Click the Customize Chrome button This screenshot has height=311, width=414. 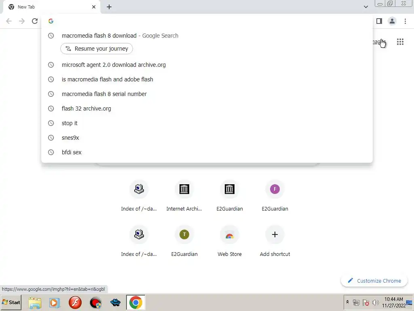pos(374,281)
